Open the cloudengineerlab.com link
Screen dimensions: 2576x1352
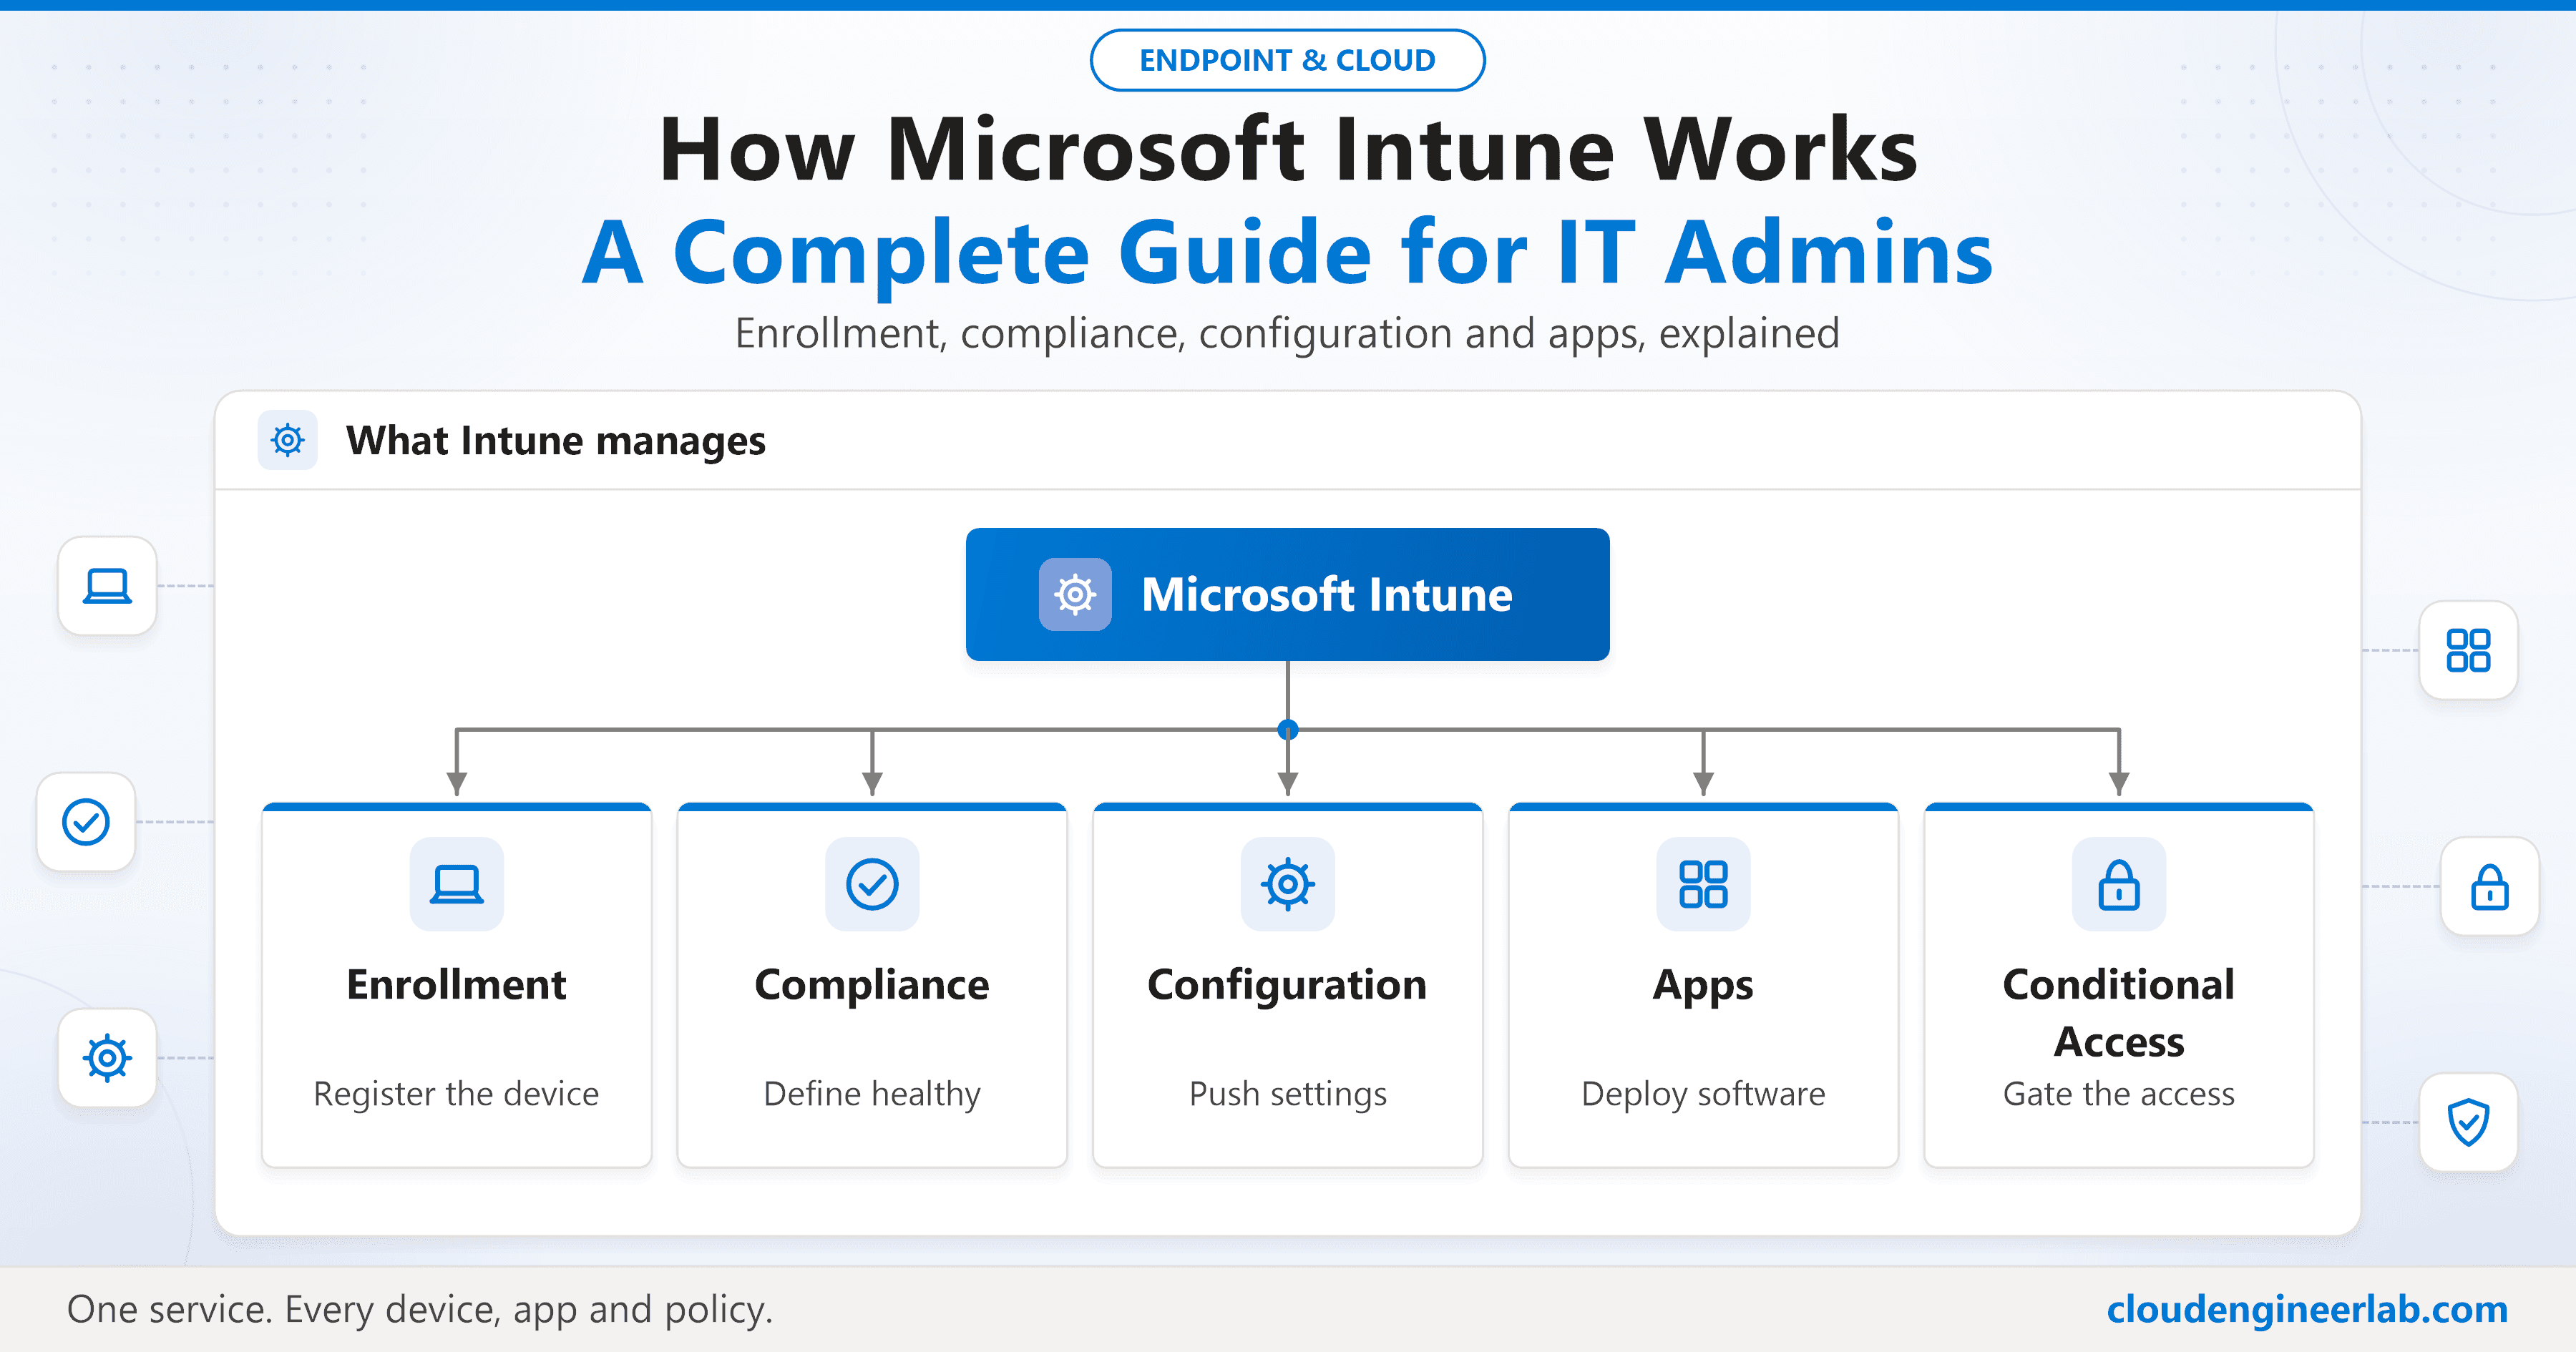(x=2307, y=1309)
